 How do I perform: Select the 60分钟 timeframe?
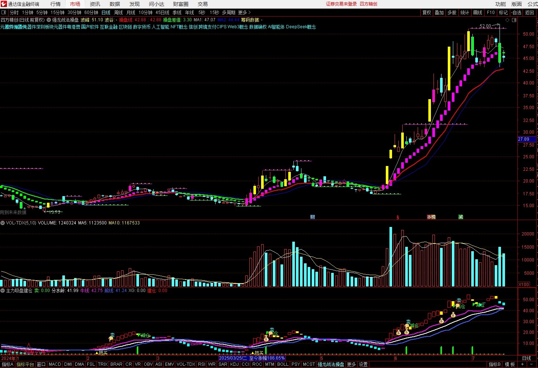(x=91, y=12)
